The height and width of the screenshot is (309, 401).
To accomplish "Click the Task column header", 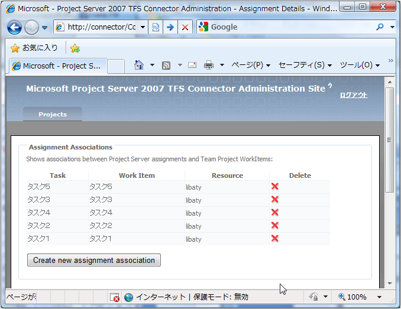I will click(x=57, y=175).
